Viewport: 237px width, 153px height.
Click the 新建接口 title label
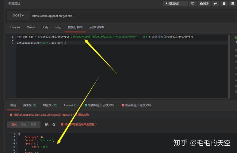point(14,3)
